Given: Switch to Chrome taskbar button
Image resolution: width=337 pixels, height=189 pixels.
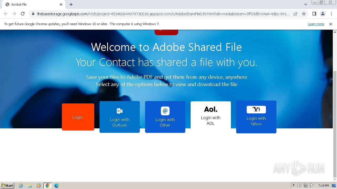Looking at the screenshot, I should [x=48, y=186].
